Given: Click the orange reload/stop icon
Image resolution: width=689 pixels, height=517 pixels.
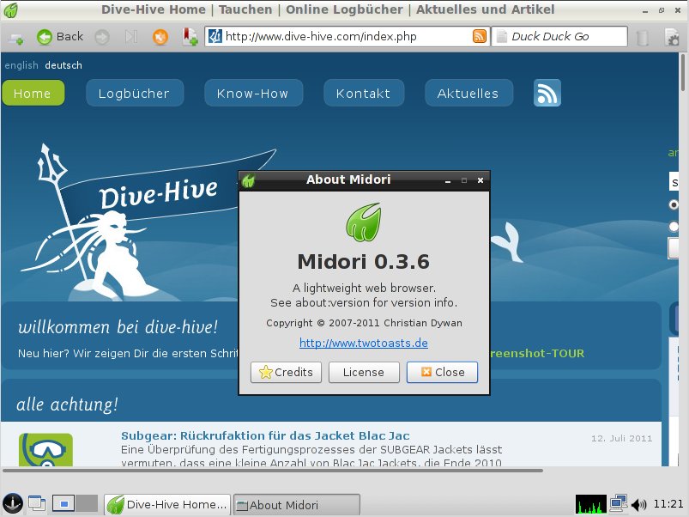Looking at the screenshot, I should [160, 37].
